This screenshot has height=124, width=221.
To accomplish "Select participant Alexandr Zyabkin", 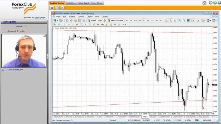I will (16, 31).
